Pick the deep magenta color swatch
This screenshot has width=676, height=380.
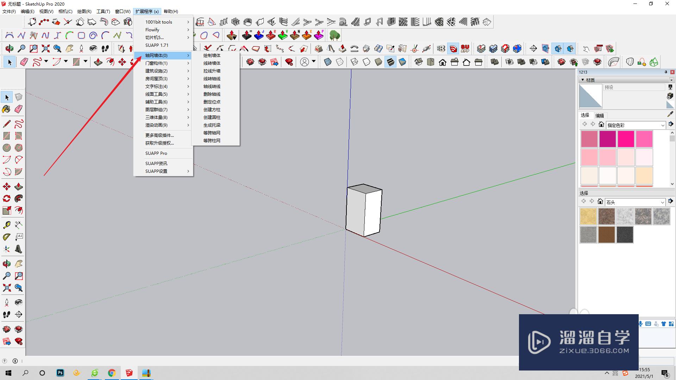click(608, 139)
